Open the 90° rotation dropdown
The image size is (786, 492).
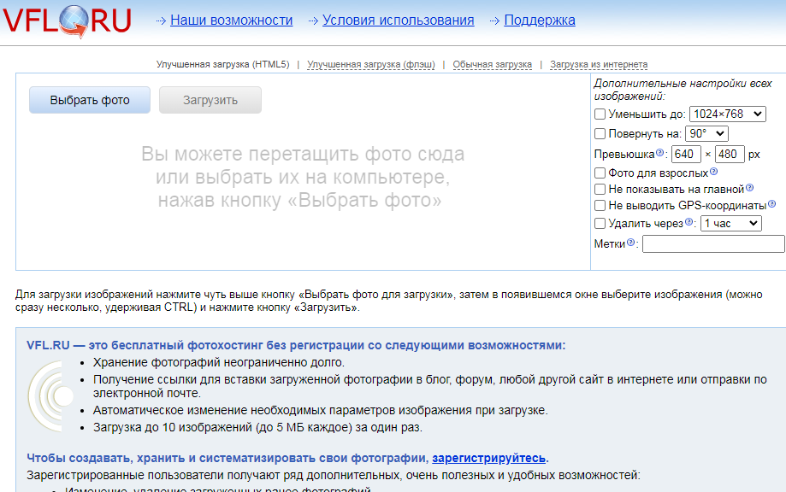[x=706, y=133]
